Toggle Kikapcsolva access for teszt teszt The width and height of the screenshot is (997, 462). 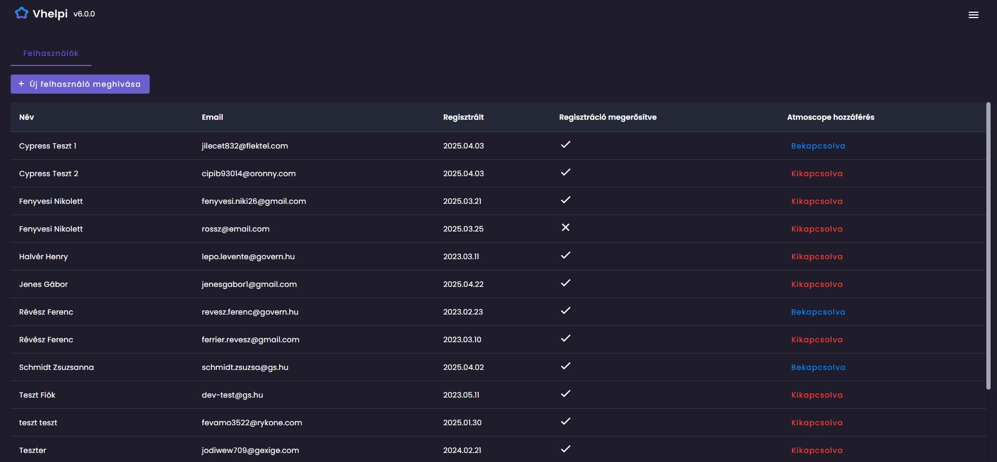817,423
